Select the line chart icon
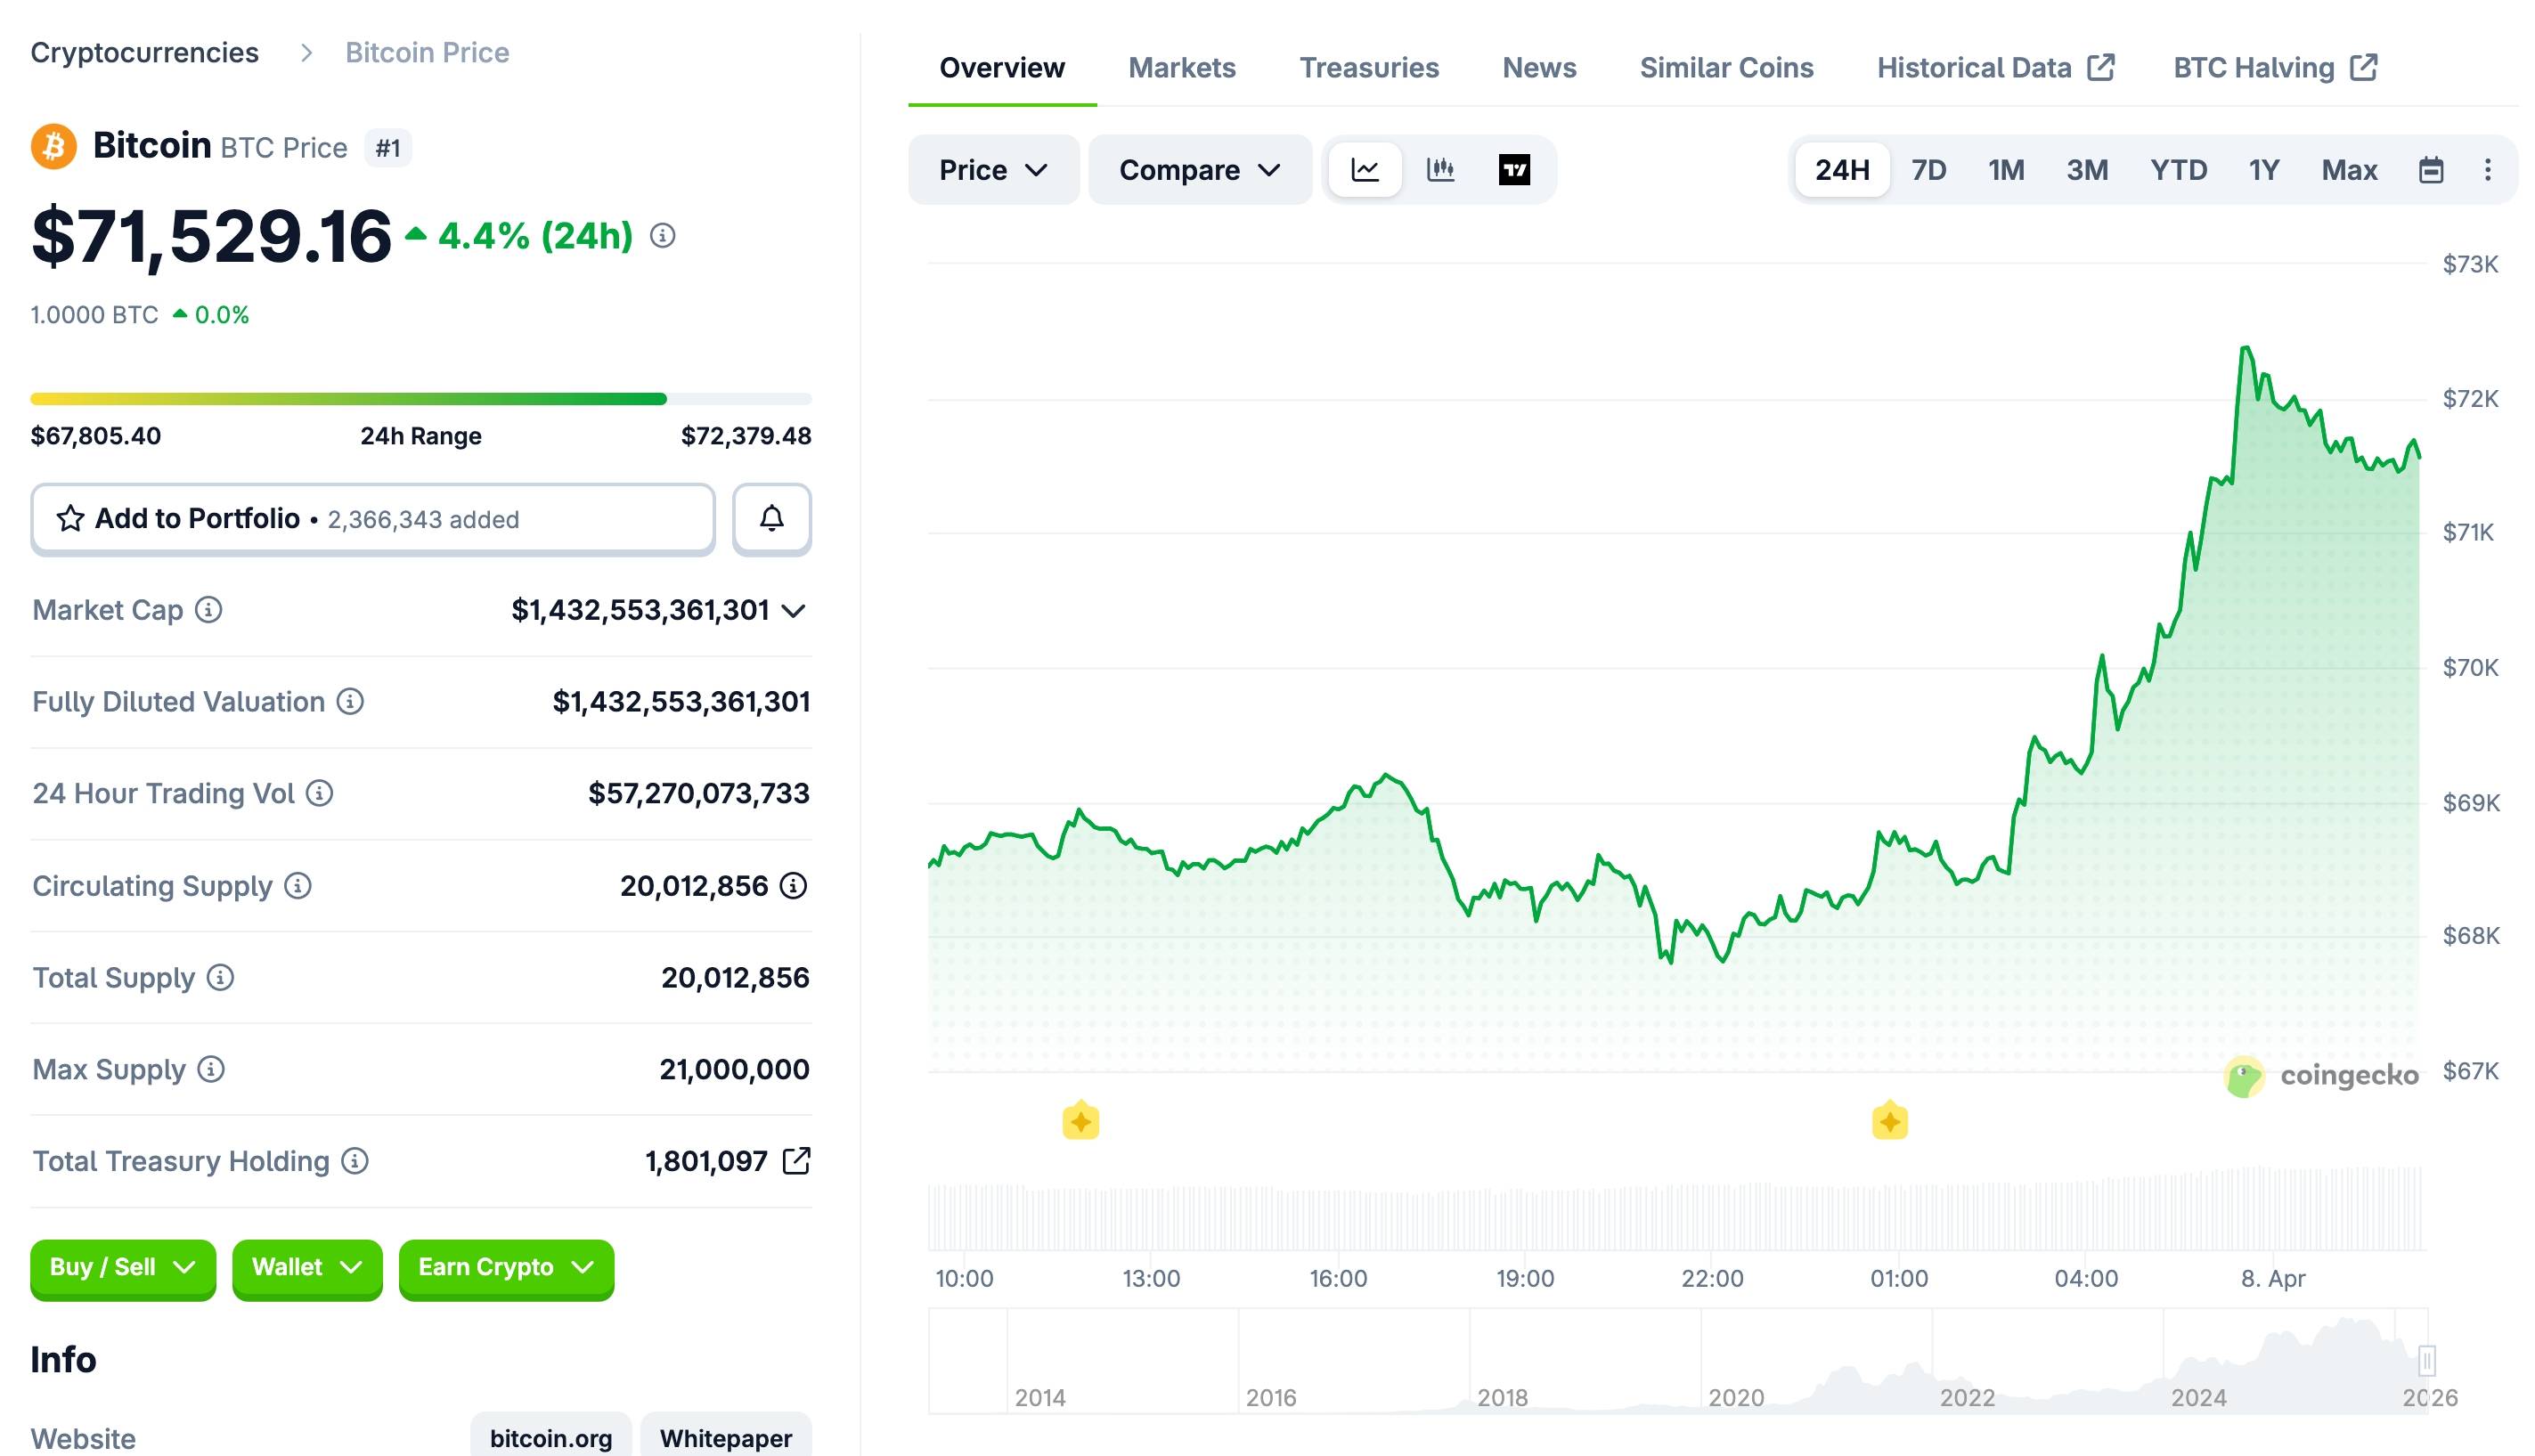The image size is (2535, 1456). click(1365, 170)
